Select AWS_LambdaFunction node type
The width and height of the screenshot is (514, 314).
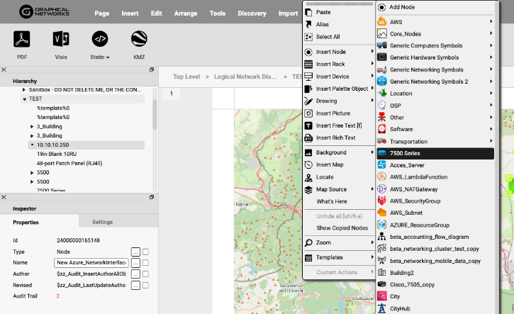[x=418, y=176]
